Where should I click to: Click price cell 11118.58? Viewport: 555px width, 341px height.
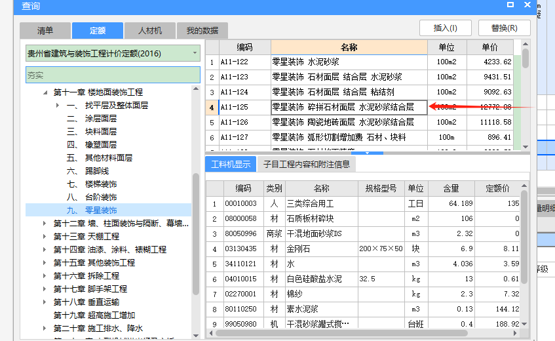click(490, 122)
